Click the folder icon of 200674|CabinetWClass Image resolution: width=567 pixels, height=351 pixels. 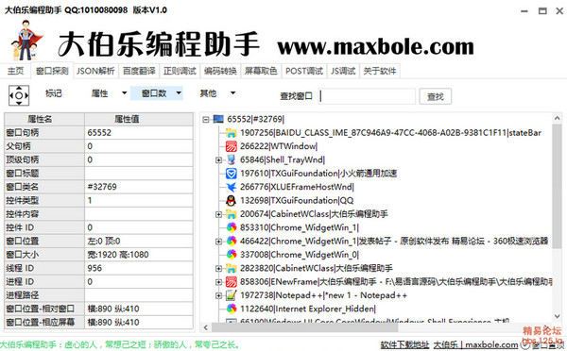coord(232,214)
